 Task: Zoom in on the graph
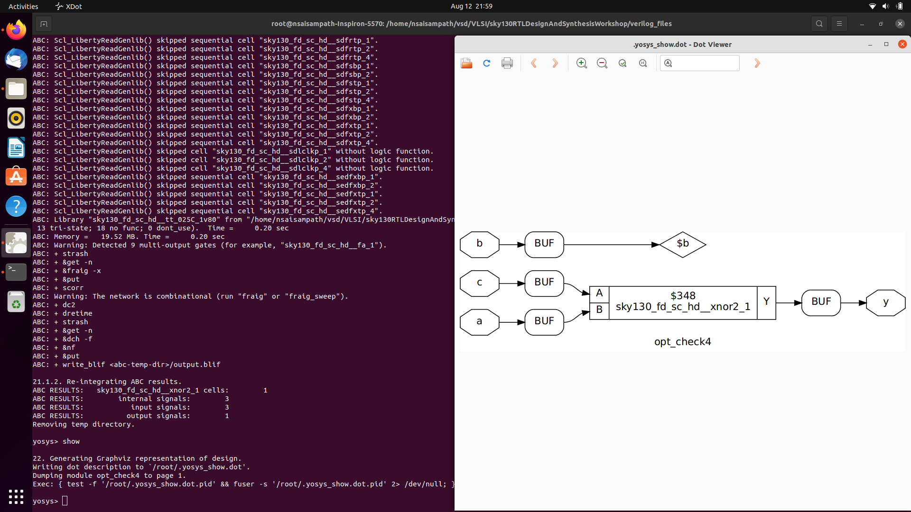pyautogui.click(x=582, y=63)
